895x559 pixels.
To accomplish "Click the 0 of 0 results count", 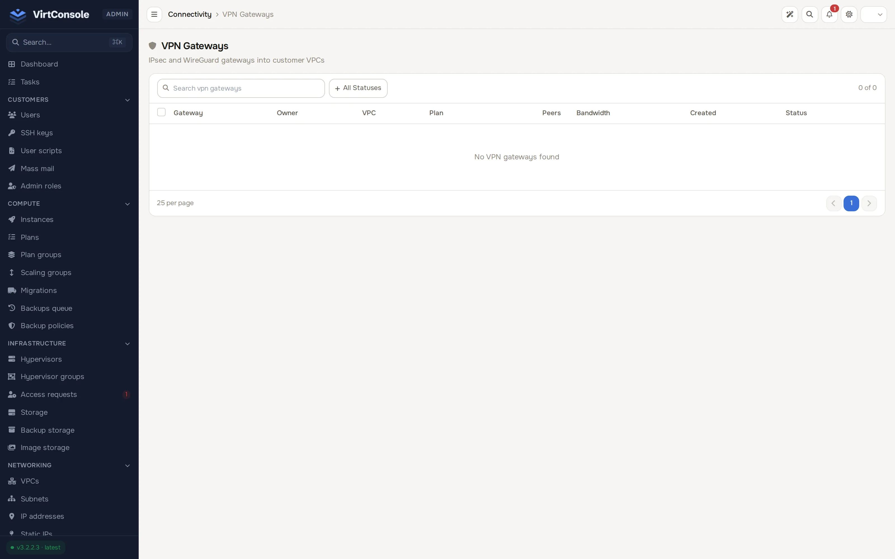I will pyautogui.click(x=867, y=87).
